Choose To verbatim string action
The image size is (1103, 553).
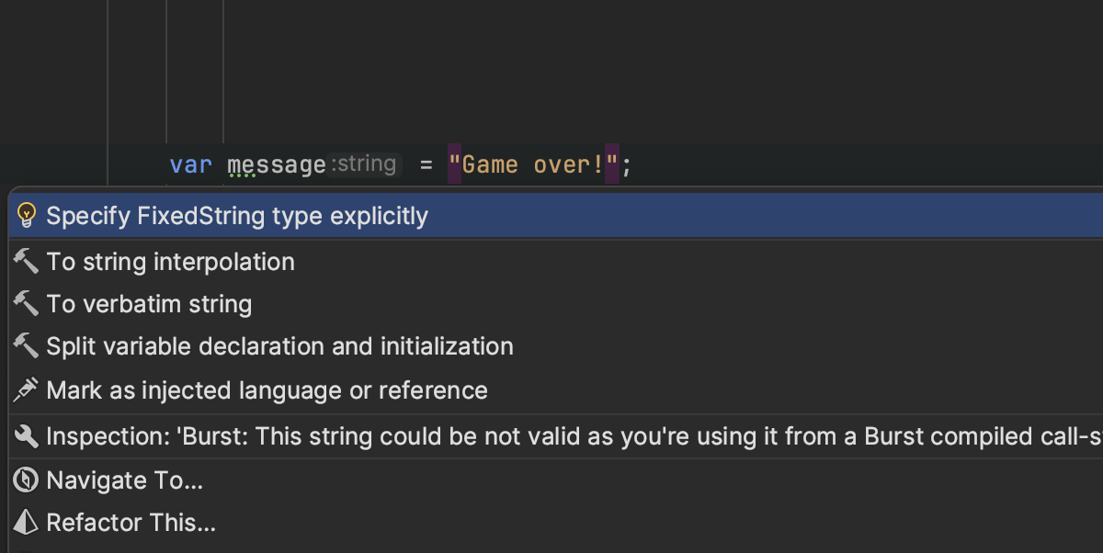point(149,304)
